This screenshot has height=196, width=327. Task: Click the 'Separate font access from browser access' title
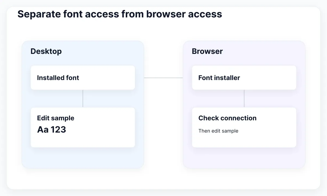[120, 14]
